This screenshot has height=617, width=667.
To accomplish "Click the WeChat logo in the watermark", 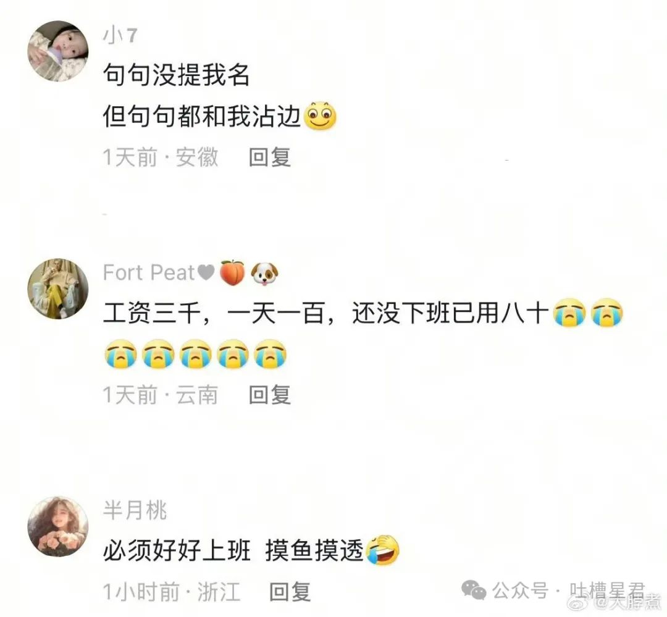I will [474, 590].
